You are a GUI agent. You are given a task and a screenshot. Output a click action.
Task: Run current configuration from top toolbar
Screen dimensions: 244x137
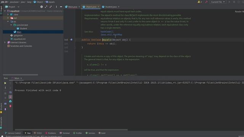pos(230,2)
